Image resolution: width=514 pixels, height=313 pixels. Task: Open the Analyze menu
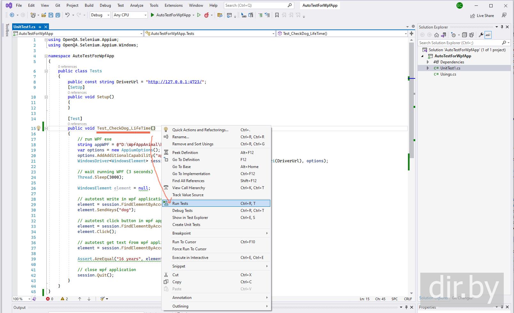coord(137,5)
